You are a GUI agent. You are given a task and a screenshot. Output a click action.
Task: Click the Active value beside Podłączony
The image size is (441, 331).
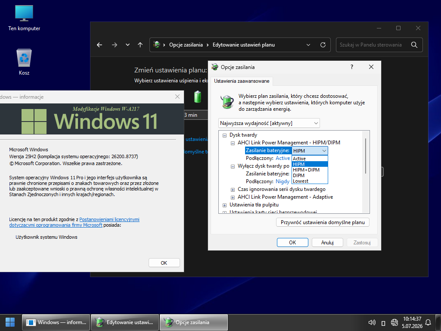[x=283, y=158]
